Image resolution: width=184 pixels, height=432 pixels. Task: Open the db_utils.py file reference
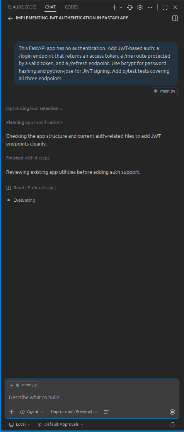[x=41, y=188]
